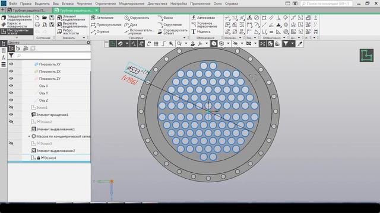380x213 pixels.
Task: Activate the Дуга arc tool
Action: (x=131, y=25)
